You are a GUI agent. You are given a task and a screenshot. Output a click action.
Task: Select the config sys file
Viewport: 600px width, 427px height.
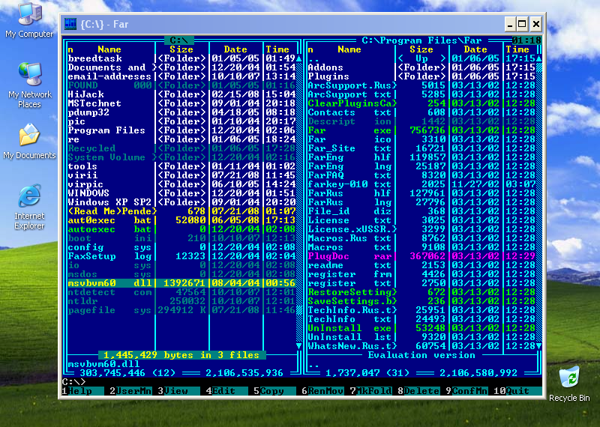[181, 247]
